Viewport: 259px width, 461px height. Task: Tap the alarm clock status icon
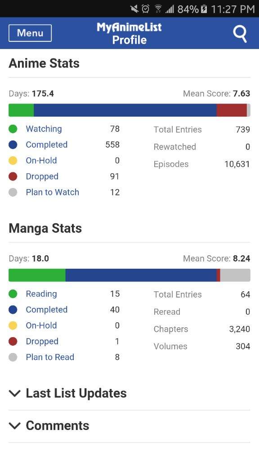pyautogui.click(x=145, y=9)
